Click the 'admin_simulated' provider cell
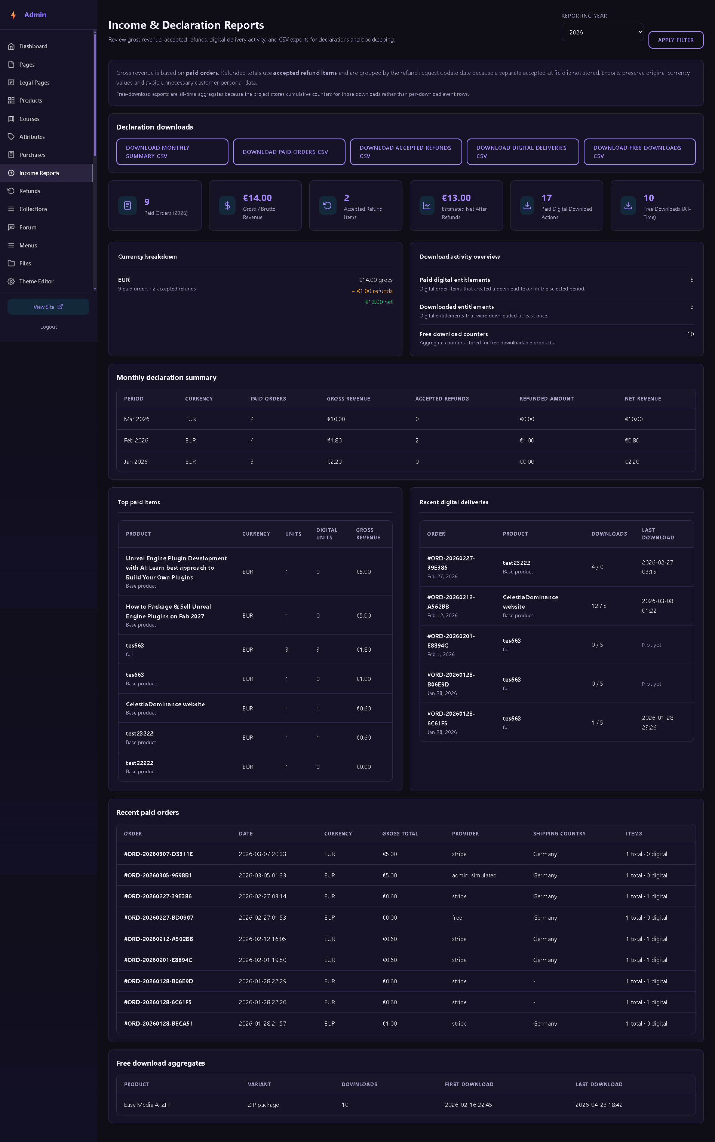Screen dimensions: 715x1142 (x=474, y=875)
